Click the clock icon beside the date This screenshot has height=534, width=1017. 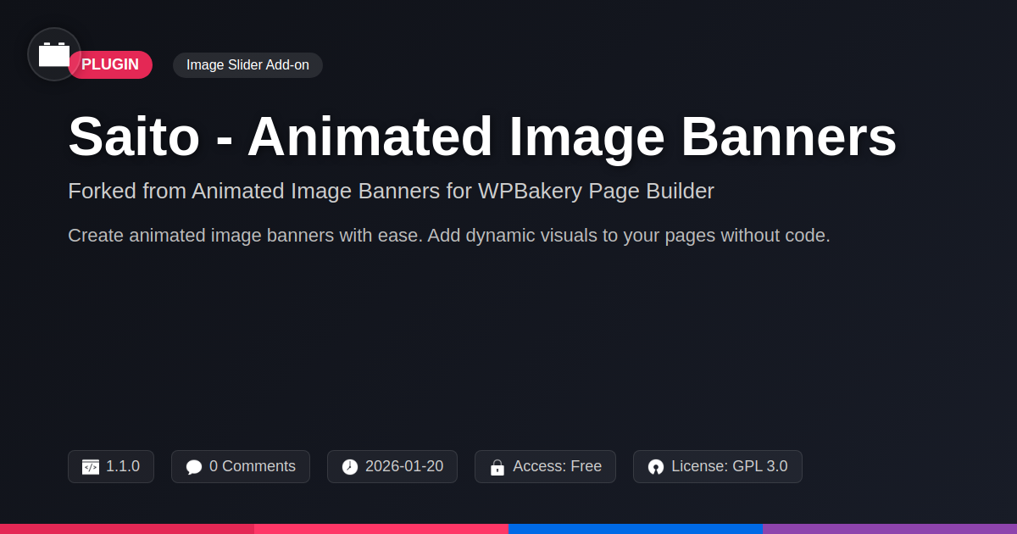pyautogui.click(x=350, y=467)
